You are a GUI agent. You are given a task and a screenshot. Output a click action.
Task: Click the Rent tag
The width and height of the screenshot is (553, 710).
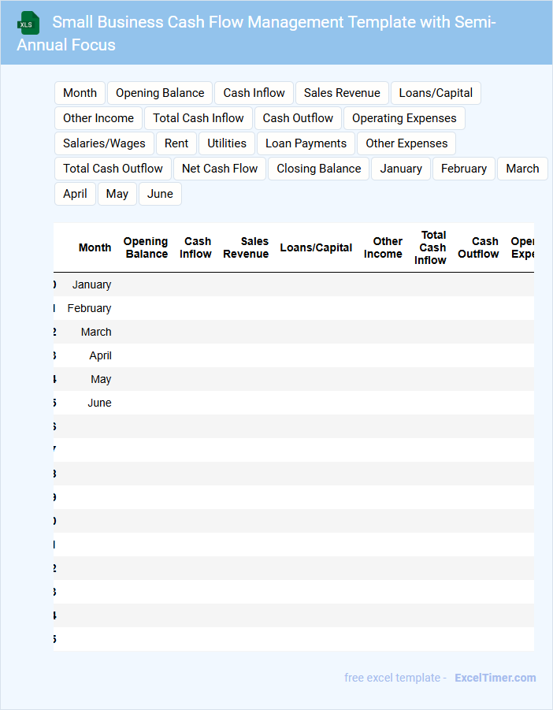tap(176, 143)
